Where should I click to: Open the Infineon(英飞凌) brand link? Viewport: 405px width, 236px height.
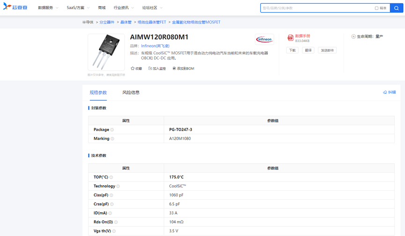(x=155, y=46)
